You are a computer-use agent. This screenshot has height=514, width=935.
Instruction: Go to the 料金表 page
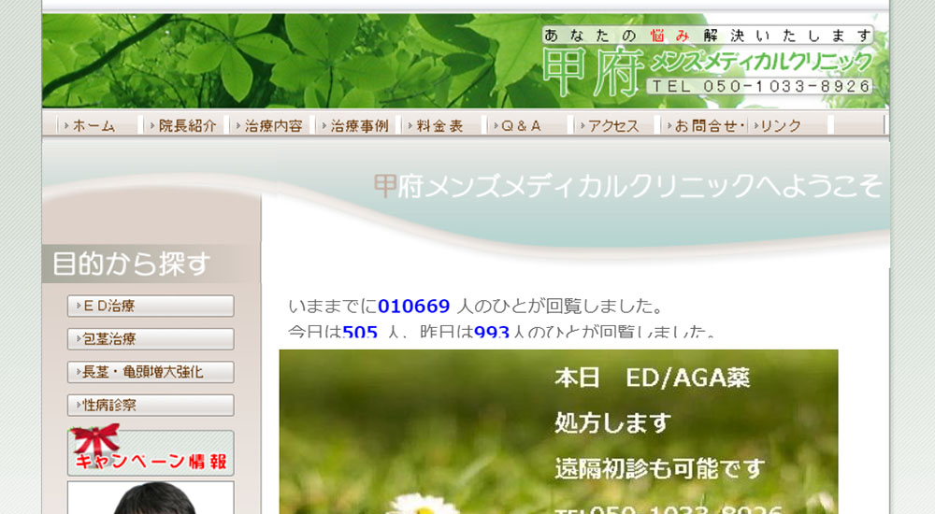(443, 126)
